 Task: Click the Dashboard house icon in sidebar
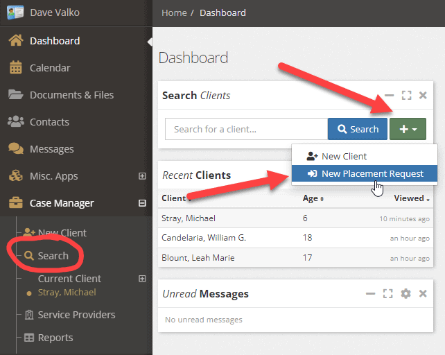[x=15, y=41]
